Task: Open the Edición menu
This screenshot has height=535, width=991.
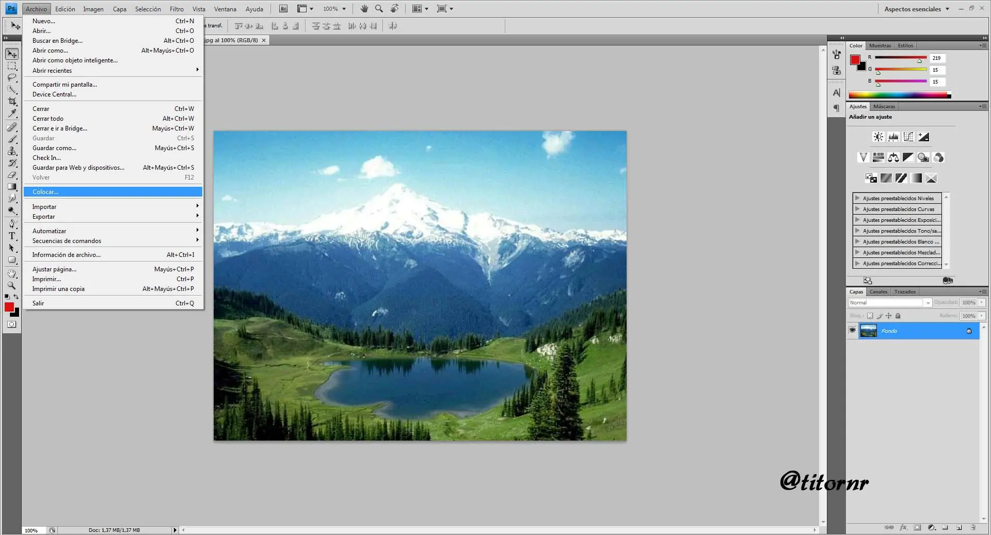Action: click(x=65, y=9)
